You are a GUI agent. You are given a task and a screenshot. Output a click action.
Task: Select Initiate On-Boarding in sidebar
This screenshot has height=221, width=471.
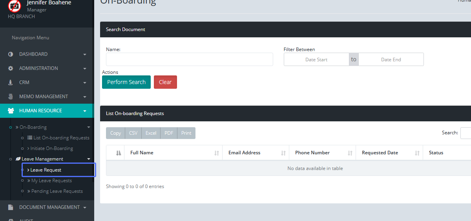click(x=52, y=148)
